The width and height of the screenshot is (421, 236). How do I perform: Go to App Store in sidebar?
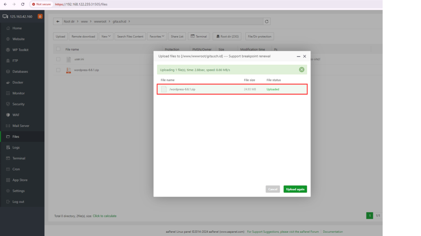pyautogui.click(x=20, y=180)
